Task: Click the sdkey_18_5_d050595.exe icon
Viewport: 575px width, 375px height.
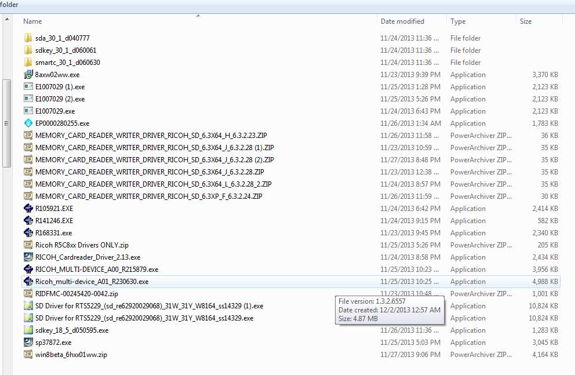Action: 28,330
